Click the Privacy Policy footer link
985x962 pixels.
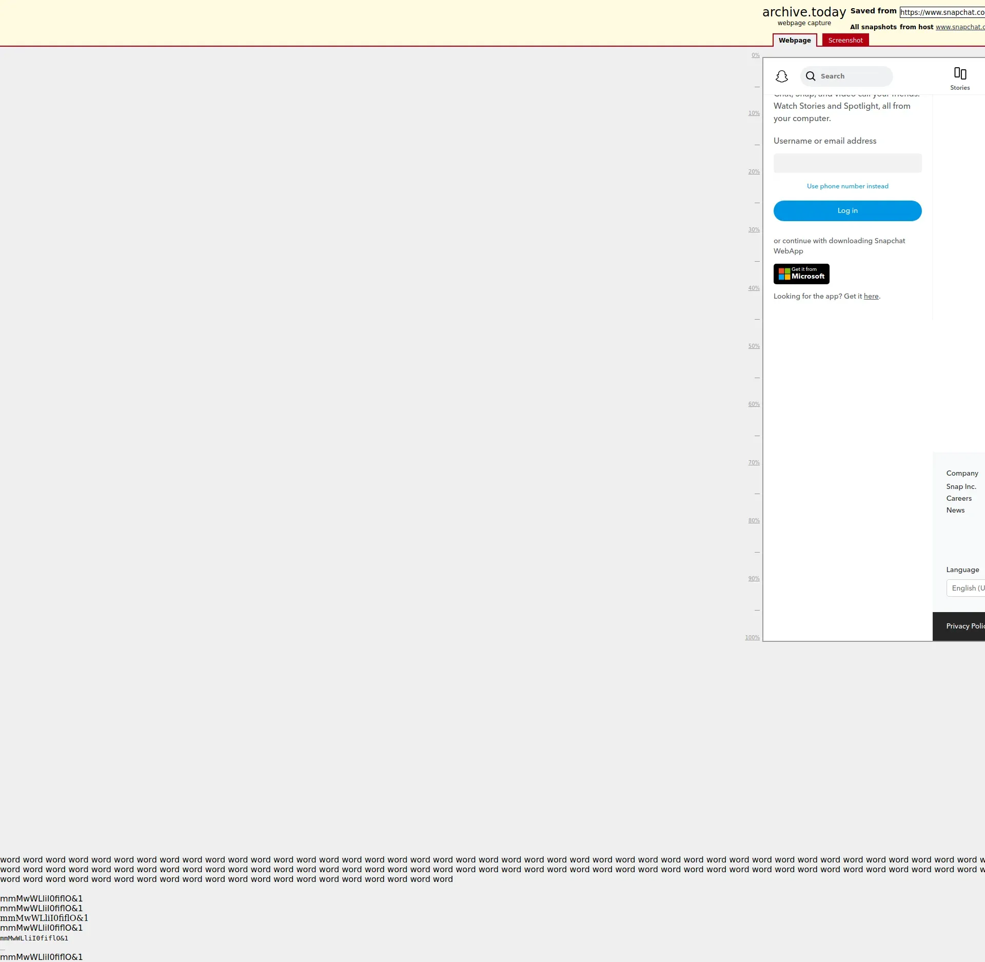(964, 626)
